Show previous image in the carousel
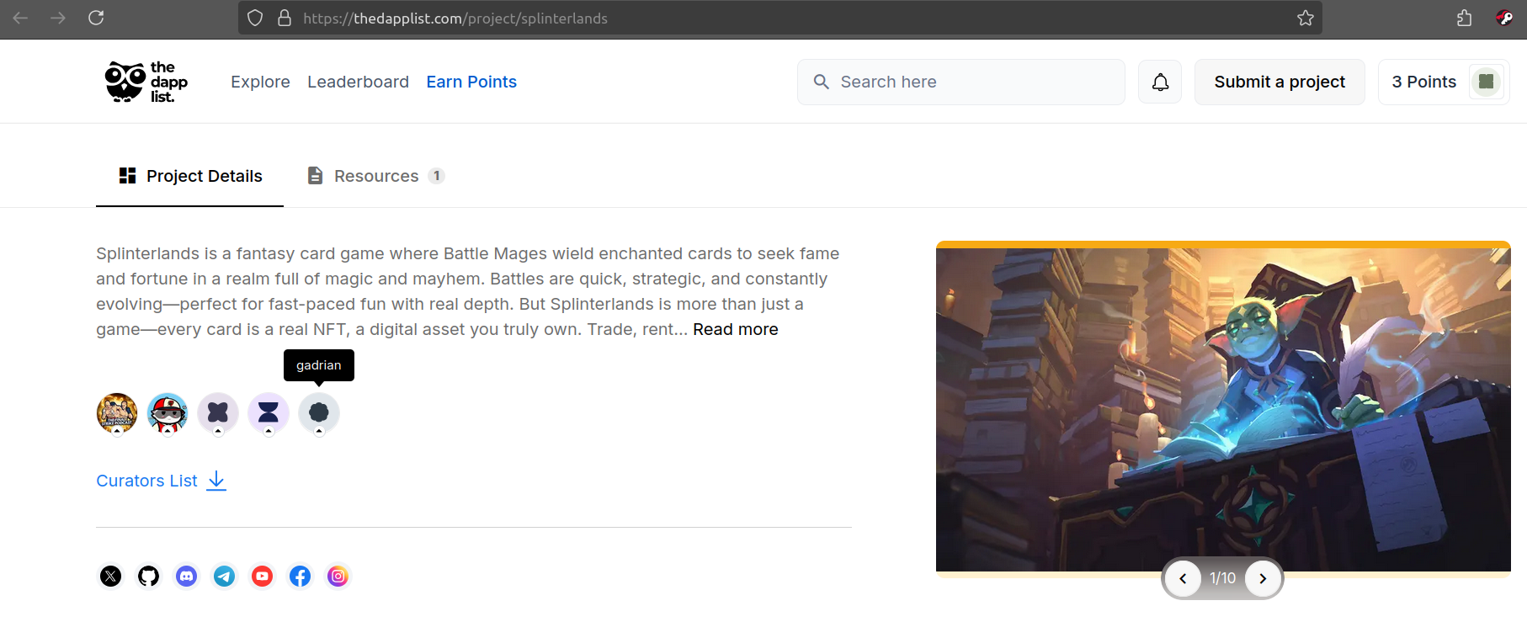 1183,578
